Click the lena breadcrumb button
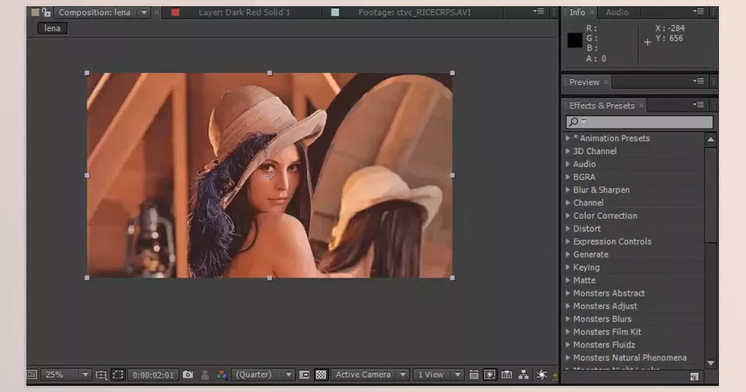 pos(52,29)
